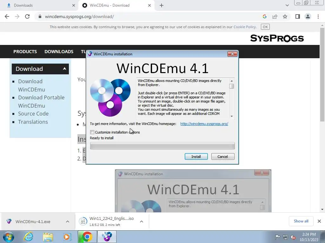Bookmark this page with the star icon
325x243 pixels.
(x=285, y=16)
